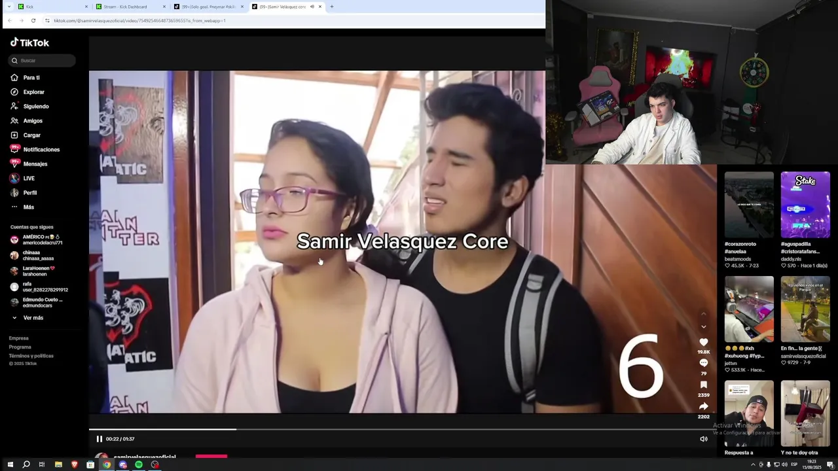This screenshot has height=471, width=838.
Task: Open Notificaciones in sidebar
Action: click(x=35, y=149)
